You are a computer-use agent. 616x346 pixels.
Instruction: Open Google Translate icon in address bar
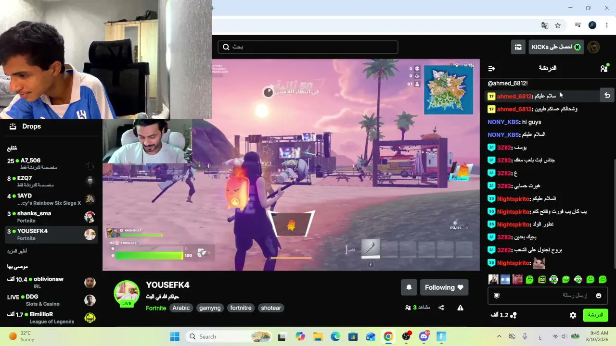click(545, 25)
